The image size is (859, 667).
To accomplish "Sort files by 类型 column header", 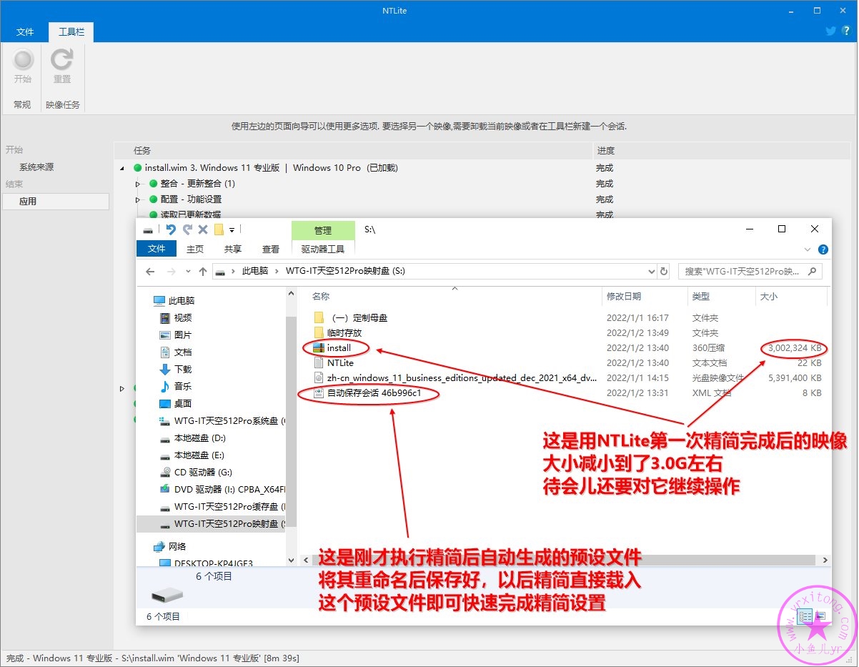I will click(700, 296).
